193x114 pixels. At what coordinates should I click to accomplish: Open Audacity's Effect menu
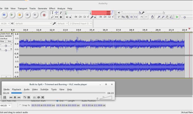(x=52, y=9)
